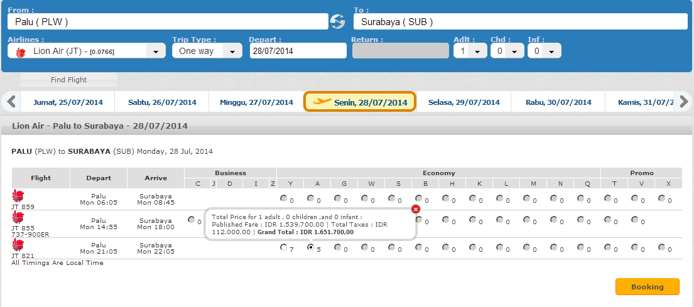The image size is (694, 307).
Task: Select class W radio for JT 821
Action: tap(365, 247)
